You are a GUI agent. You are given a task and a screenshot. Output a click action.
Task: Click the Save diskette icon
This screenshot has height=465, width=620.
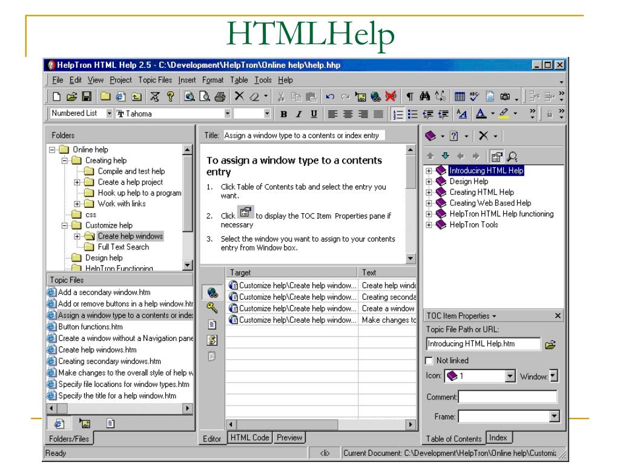coord(86,96)
